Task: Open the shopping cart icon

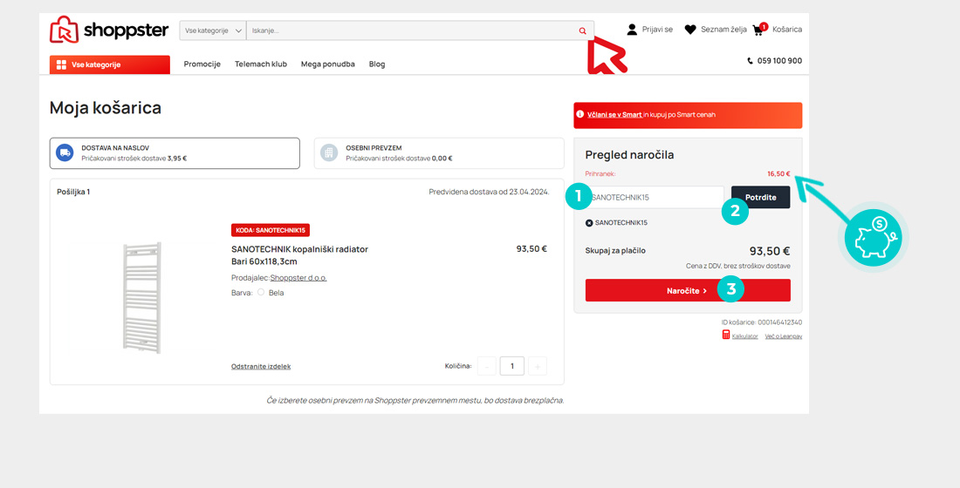Action: click(758, 30)
